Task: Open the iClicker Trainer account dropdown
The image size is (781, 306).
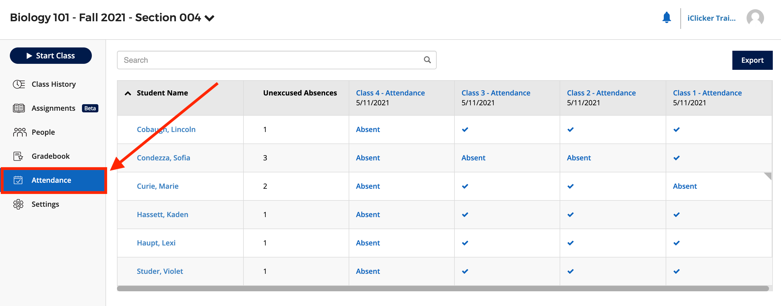Action: tap(712, 17)
